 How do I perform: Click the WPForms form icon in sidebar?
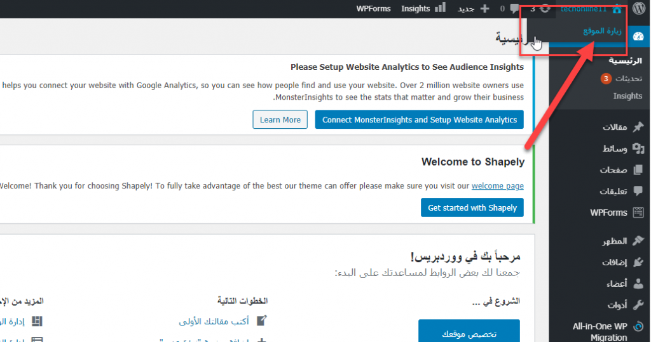[x=638, y=213]
